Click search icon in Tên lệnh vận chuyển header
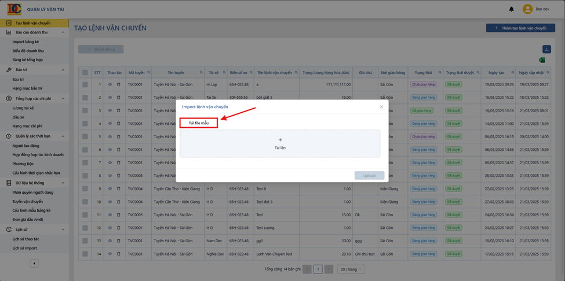 click(296, 72)
